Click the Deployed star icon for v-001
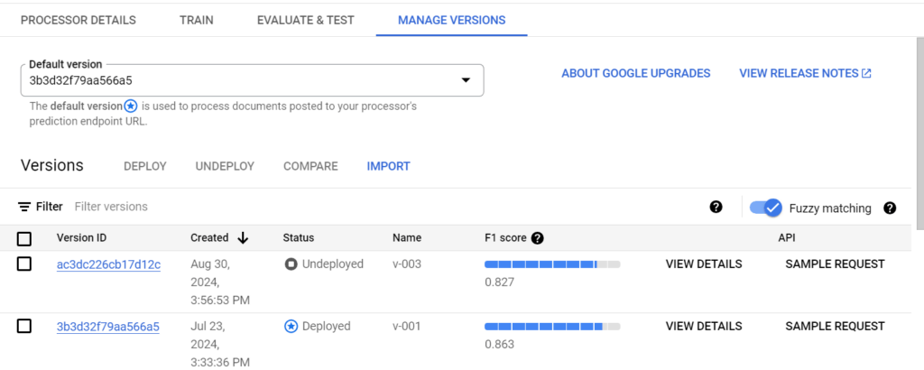 291,327
